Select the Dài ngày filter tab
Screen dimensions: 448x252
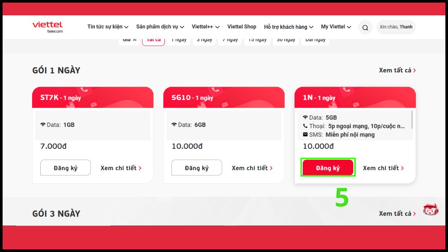coord(315,41)
